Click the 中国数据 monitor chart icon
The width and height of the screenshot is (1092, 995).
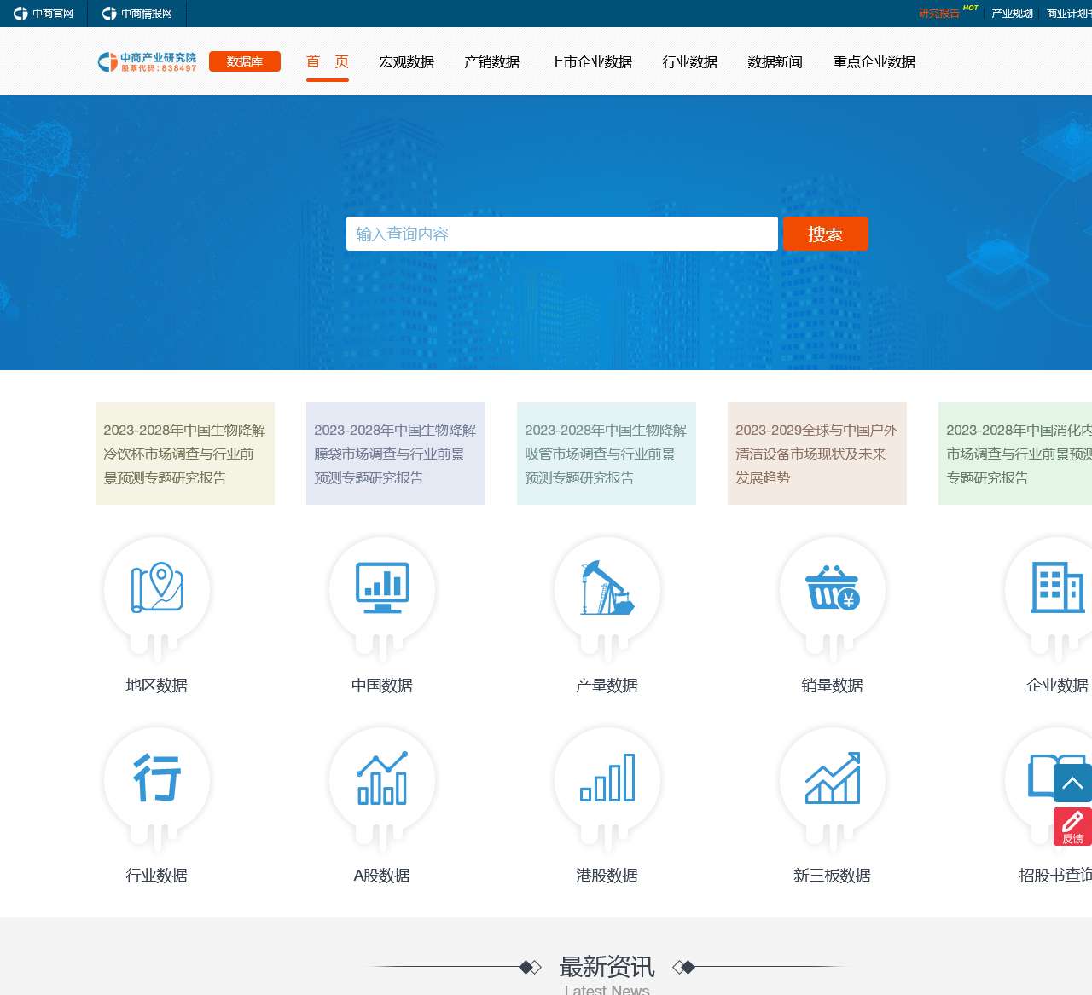pos(381,588)
